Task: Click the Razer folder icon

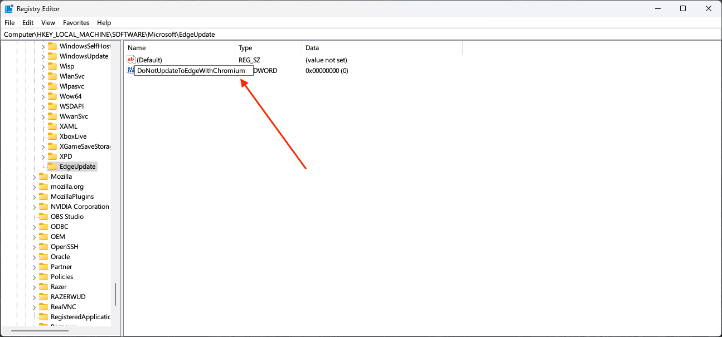Action: click(x=43, y=287)
